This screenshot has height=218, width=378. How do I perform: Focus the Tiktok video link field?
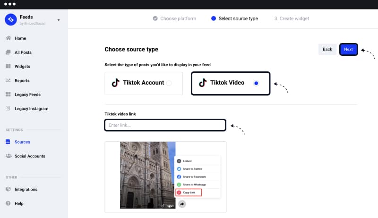click(x=165, y=125)
